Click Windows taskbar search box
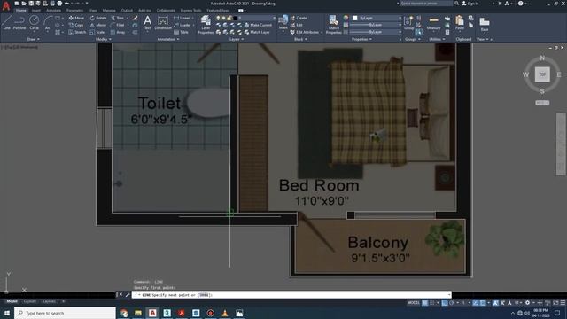 click(x=65, y=313)
